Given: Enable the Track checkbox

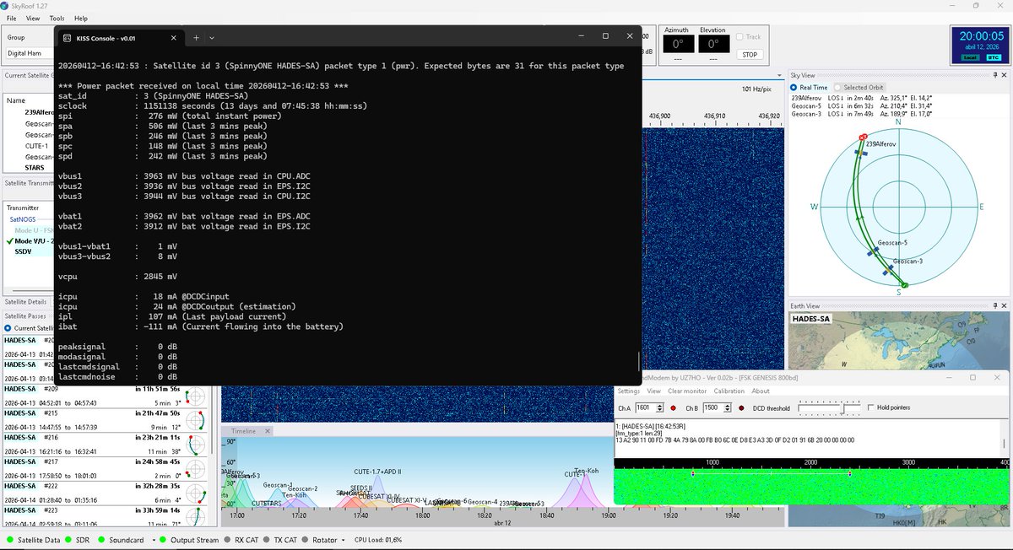Looking at the screenshot, I should coord(739,37).
